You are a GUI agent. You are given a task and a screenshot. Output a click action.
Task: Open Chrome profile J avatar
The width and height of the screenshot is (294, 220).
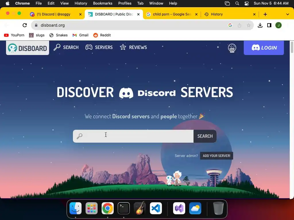278,25
